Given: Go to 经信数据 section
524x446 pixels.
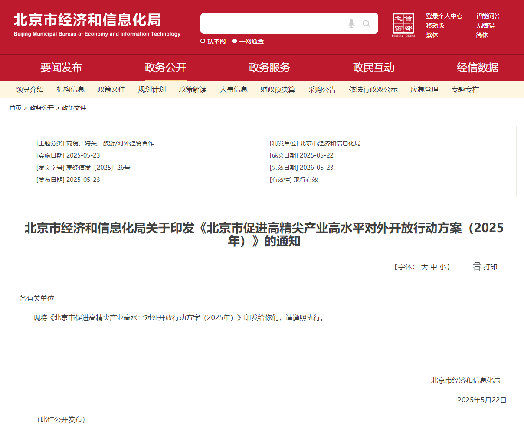Looking at the screenshot, I should click(478, 68).
